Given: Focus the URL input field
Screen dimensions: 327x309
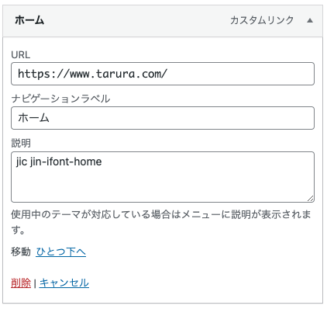Looking at the screenshot, I should pos(163,74).
